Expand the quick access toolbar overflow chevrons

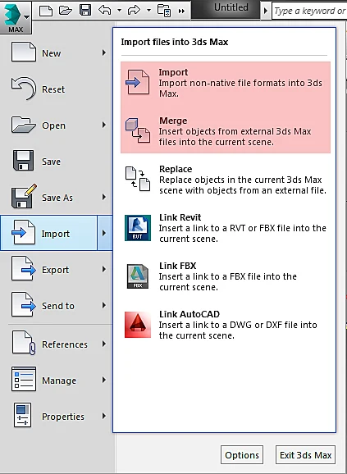[x=181, y=11]
